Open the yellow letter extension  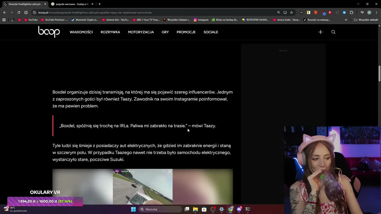tap(308, 12)
